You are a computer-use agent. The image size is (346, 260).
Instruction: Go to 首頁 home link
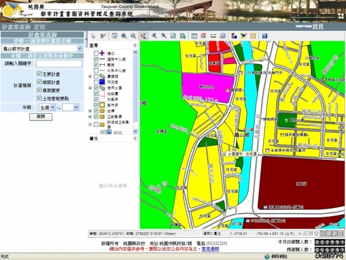tap(318, 27)
